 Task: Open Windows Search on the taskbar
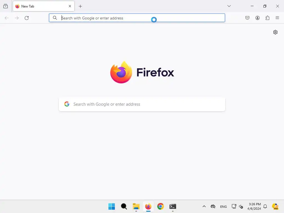(124, 206)
